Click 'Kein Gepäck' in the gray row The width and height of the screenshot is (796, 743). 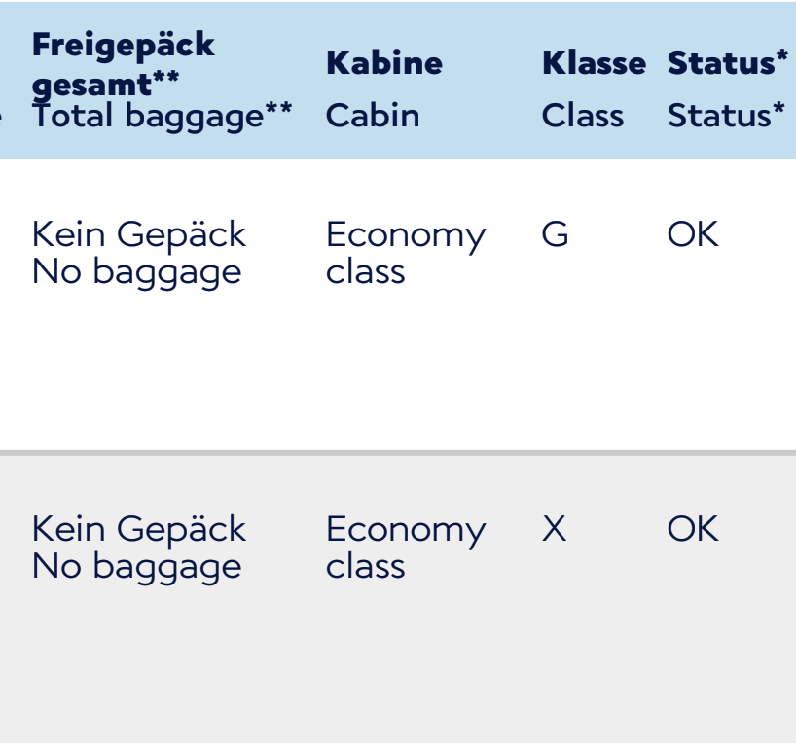[x=138, y=530]
